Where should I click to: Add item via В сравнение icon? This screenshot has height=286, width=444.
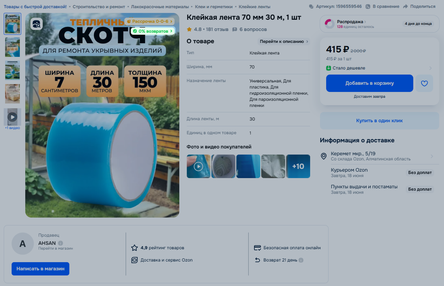click(368, 6)
